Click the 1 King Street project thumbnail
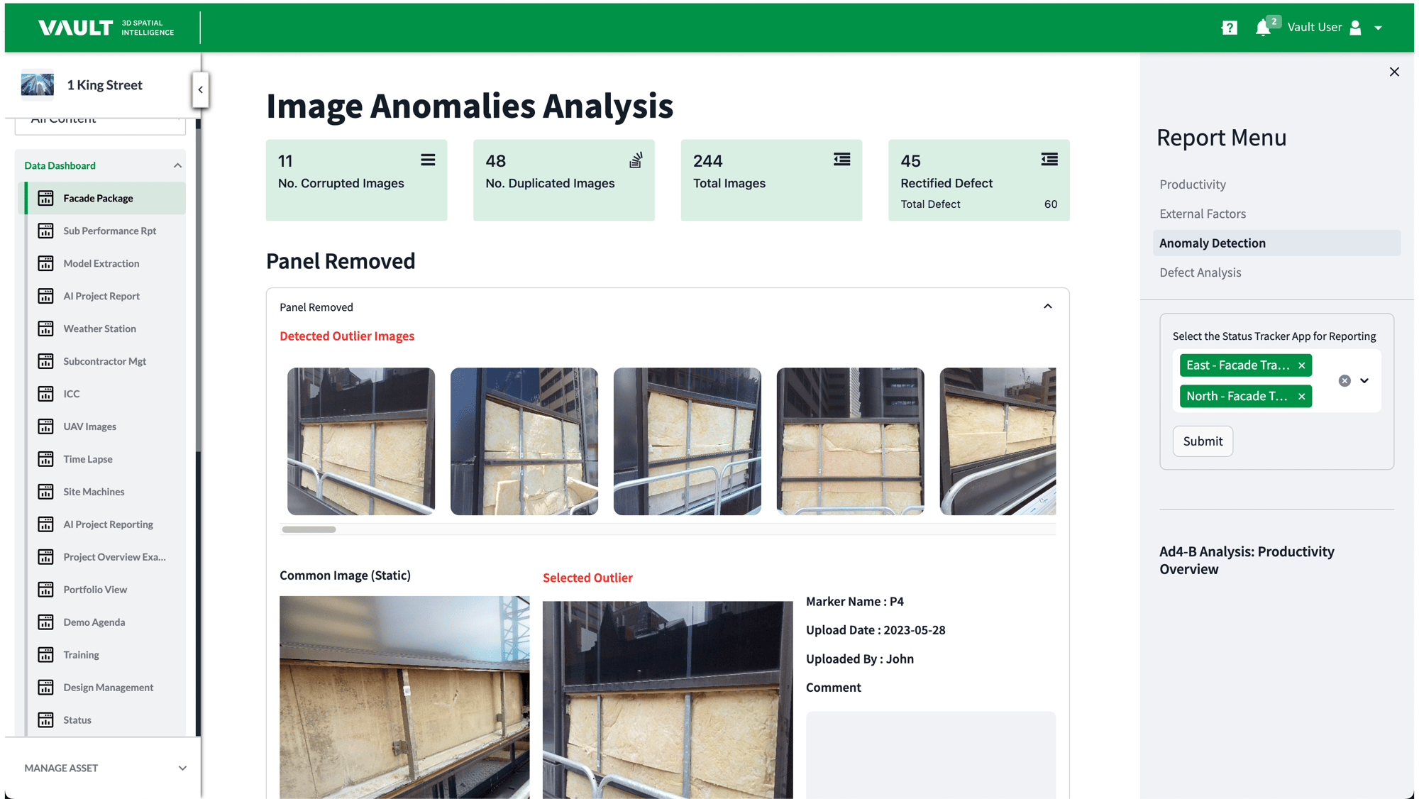This screenshot has width=1419, height=799. 38,84
